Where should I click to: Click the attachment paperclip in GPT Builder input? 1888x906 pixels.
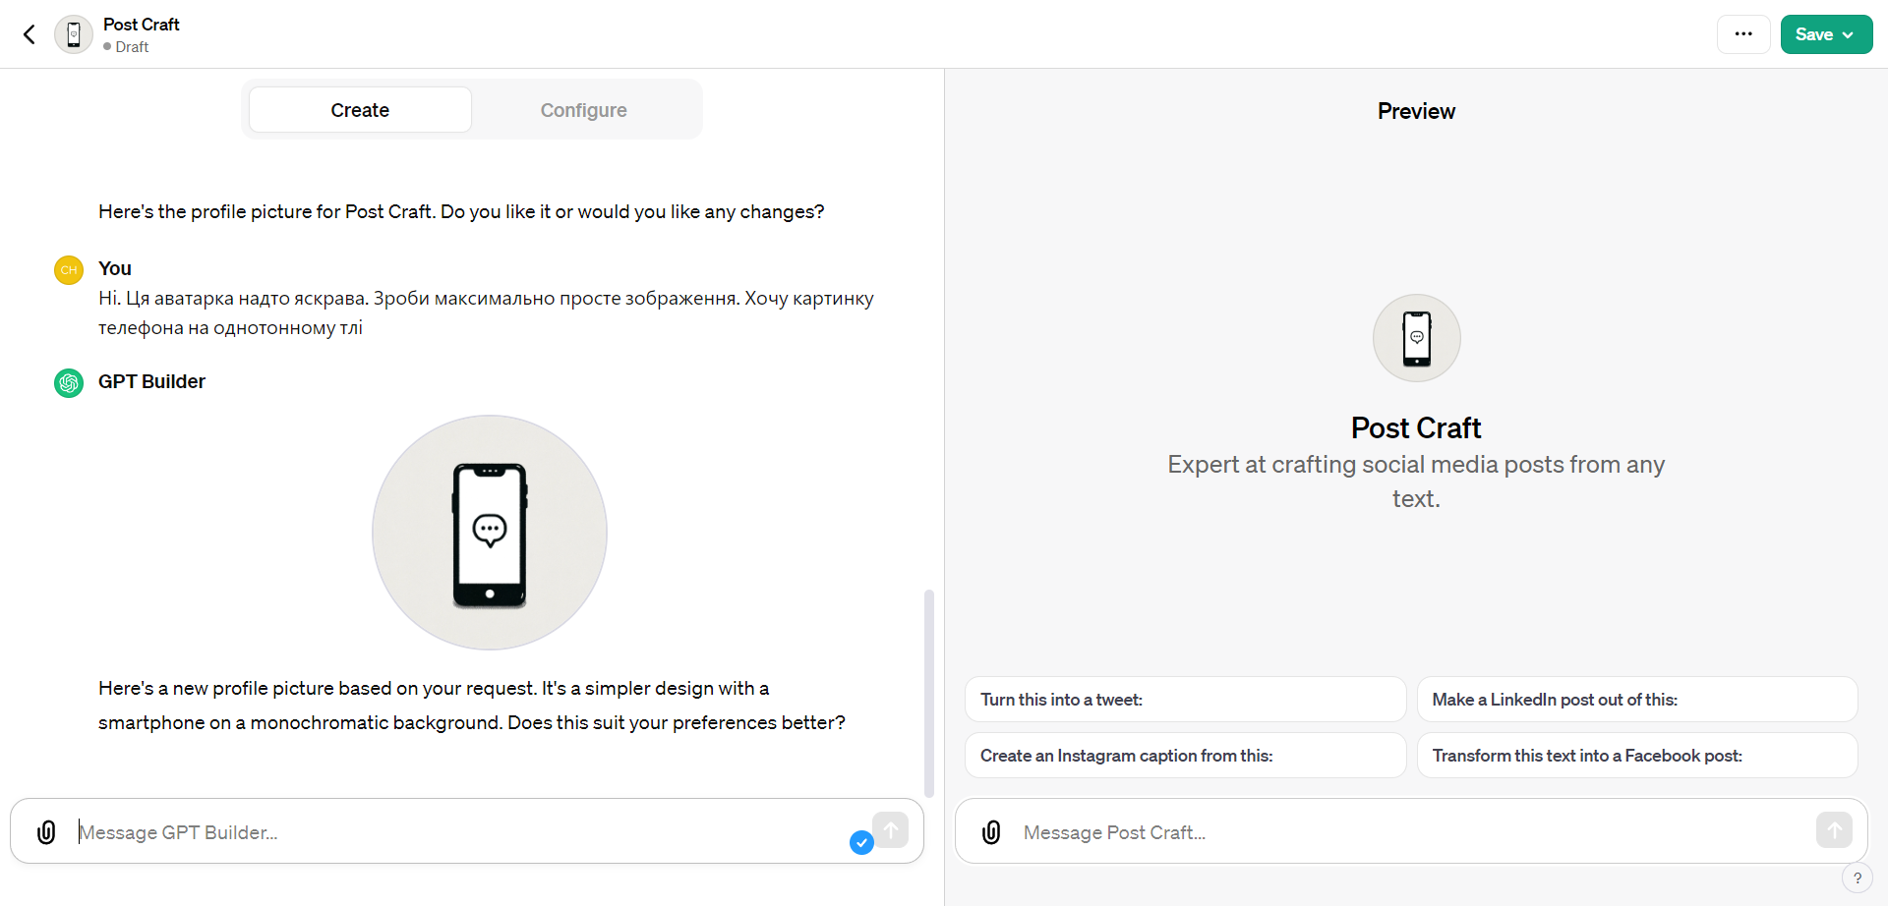(x=46, y=832)
